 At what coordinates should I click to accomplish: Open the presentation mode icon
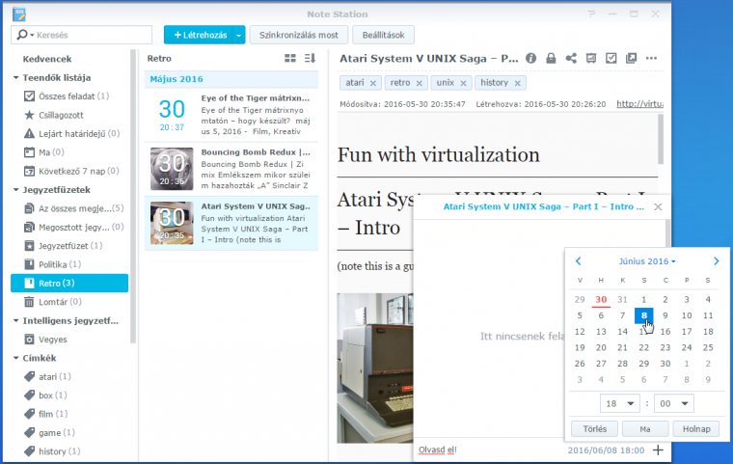point(591,58)
